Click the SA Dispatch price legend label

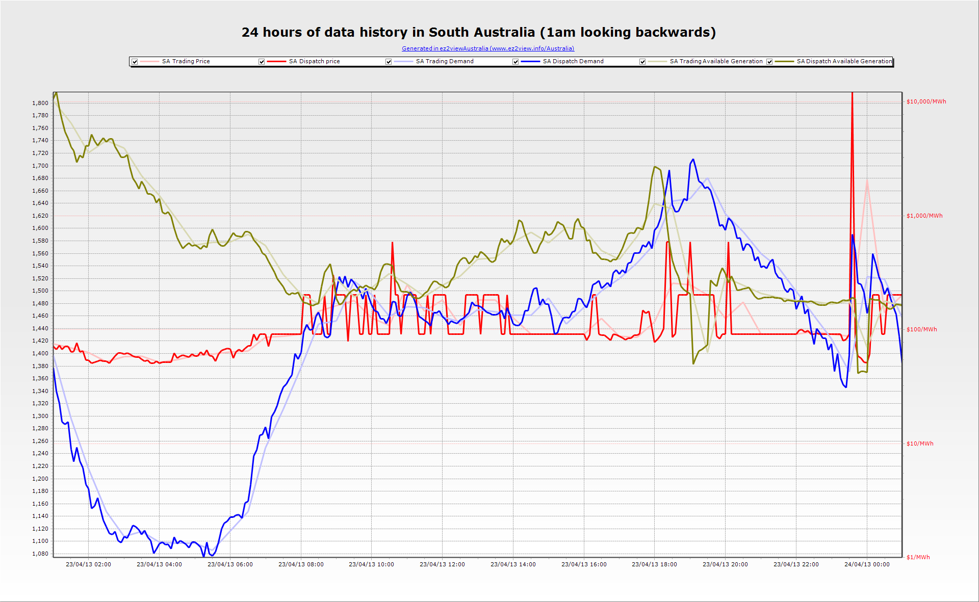314,61
